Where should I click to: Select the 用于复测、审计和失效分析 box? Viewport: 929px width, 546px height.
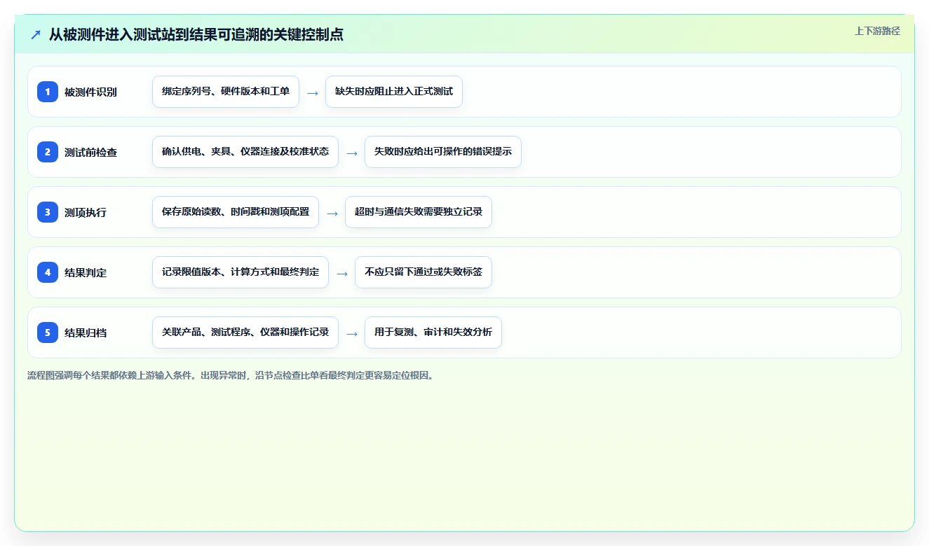point(433,332)
